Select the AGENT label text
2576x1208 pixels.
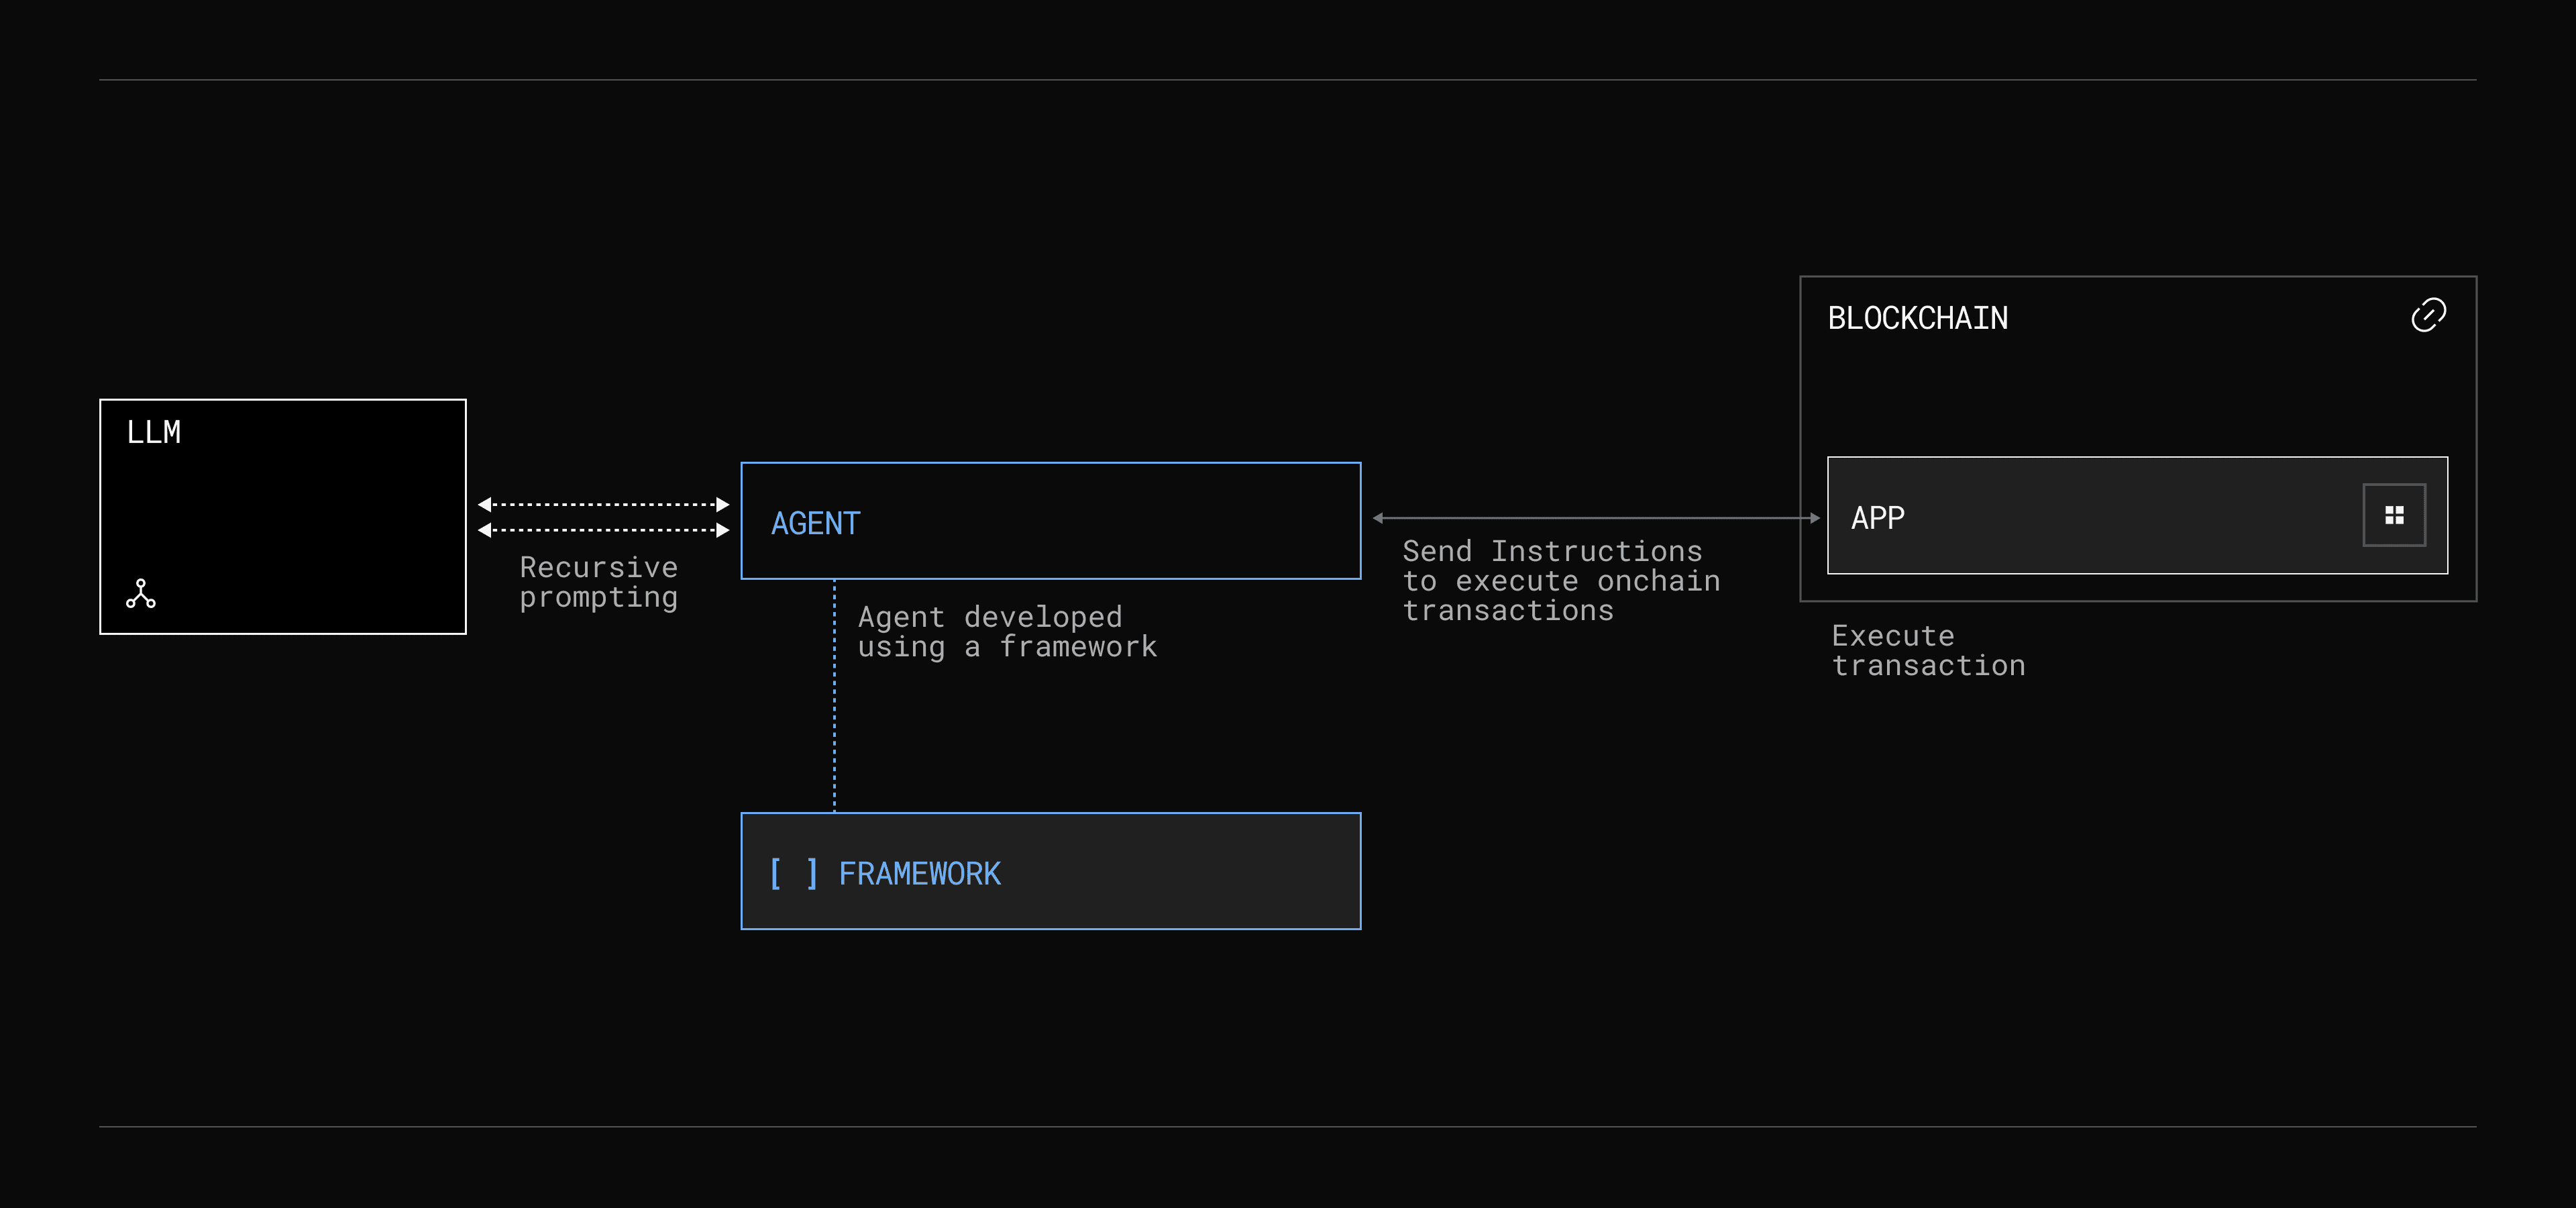click(x=815, y=523)
